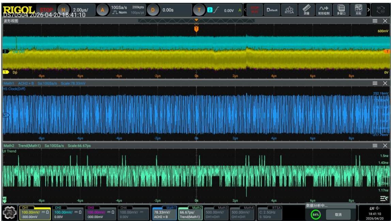391x221 pixels.
Task: Toggle the CH2 channel label
Action: tap(68, 213)
